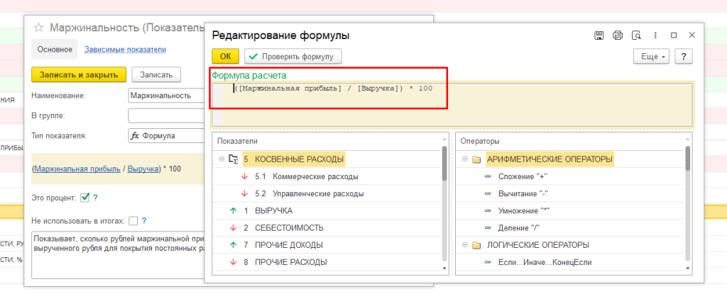Select the 5.1 Коммерческие расходы row

327,176
